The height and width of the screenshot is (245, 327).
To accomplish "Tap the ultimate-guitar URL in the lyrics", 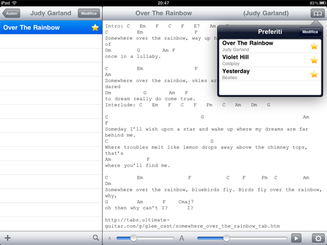I will point(192,223).
